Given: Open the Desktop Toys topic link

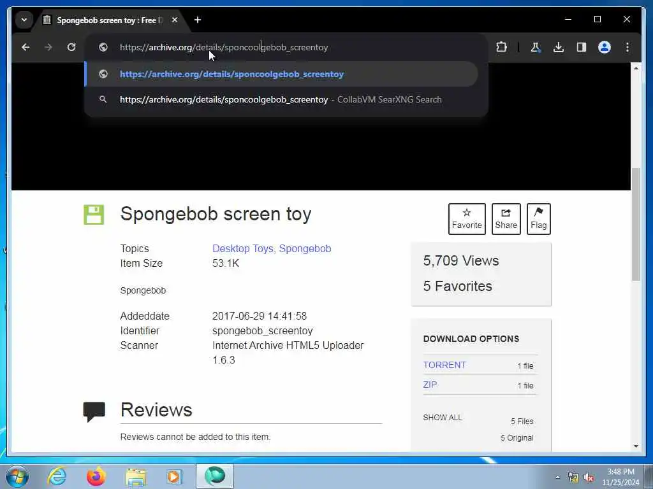Looking at the screenshot, I should click(x=243, y=249).
